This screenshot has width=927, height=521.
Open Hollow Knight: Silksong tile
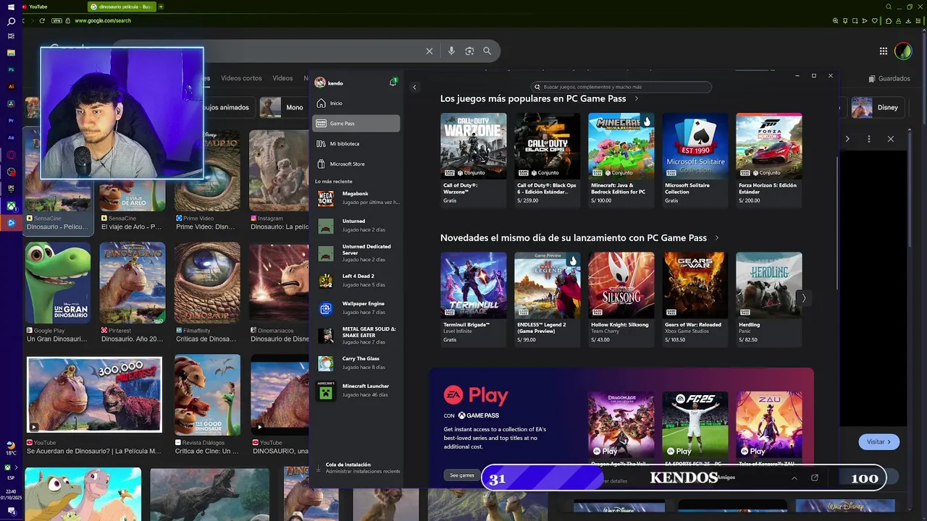pos(621,299)
